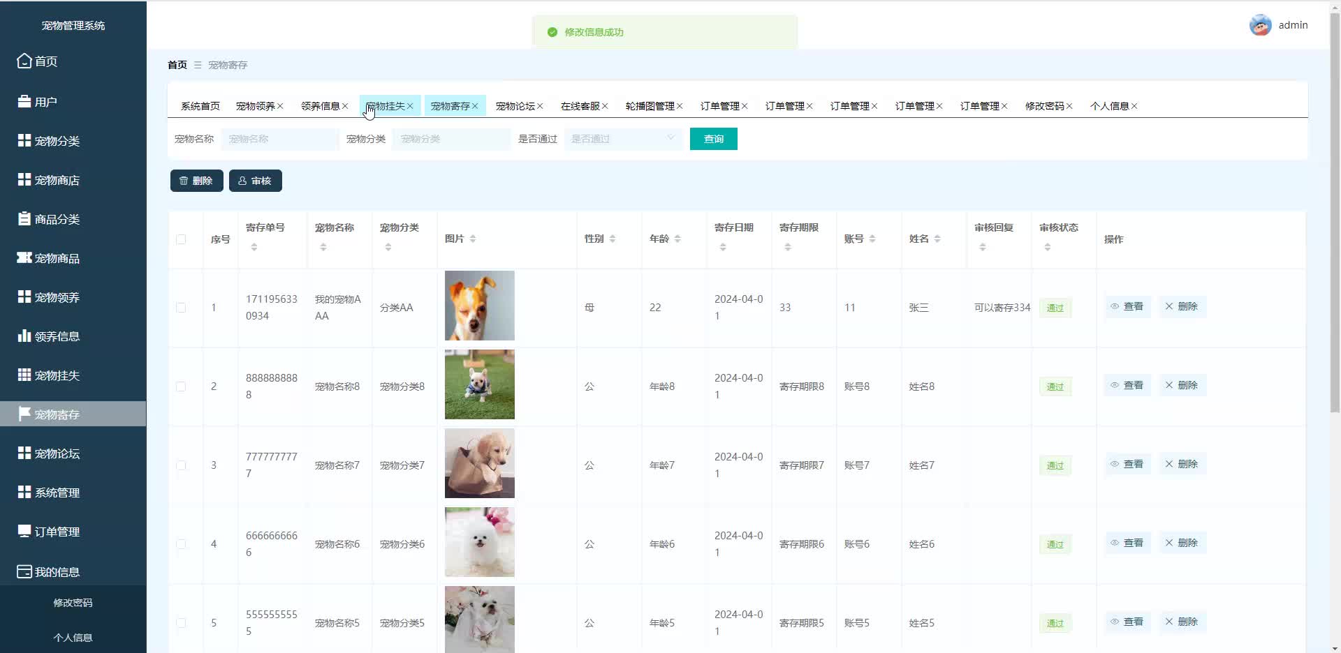Close the 在线客服 tab

pyautogui.click(x=605, y=106)
